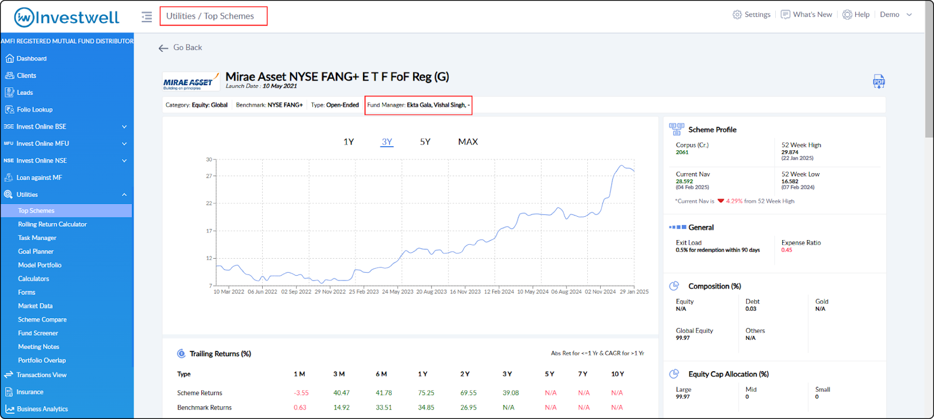Select the 3Y chart period
The height and width of the screenshot is (419, 934).
click(x=387, y=142)
